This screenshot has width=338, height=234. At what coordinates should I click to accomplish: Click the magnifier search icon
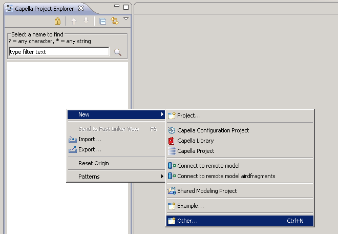[x=118, y=52]
